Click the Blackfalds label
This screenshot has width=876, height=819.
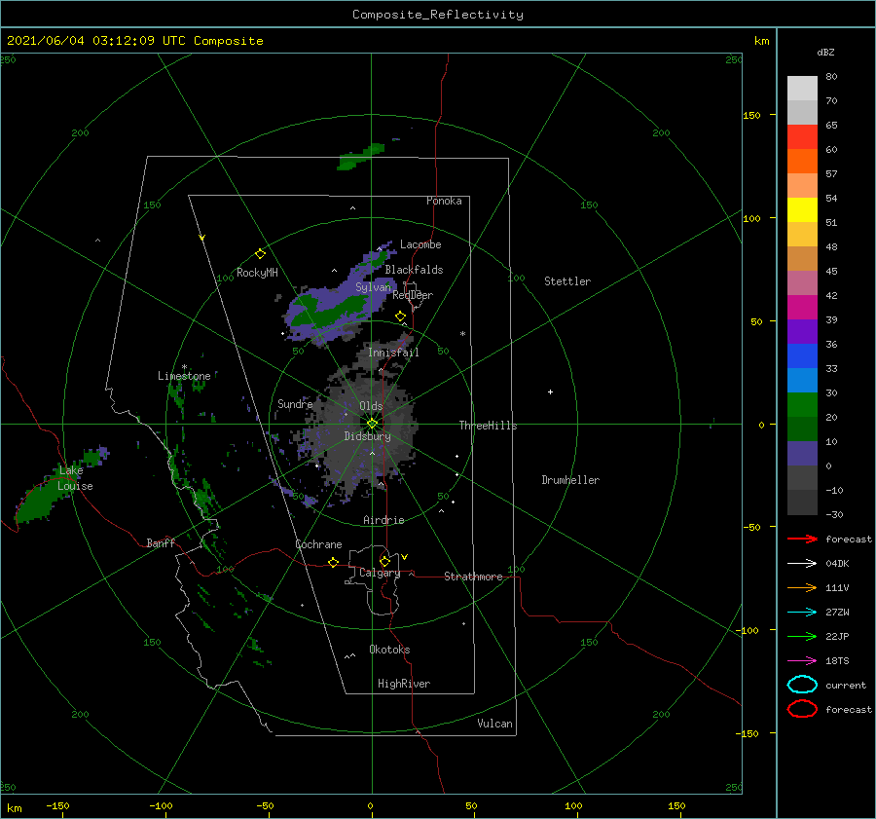pos(414,270)
